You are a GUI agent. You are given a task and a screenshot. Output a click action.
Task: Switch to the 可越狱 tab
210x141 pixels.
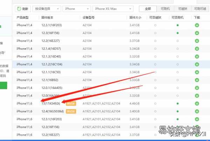(183, 9)
